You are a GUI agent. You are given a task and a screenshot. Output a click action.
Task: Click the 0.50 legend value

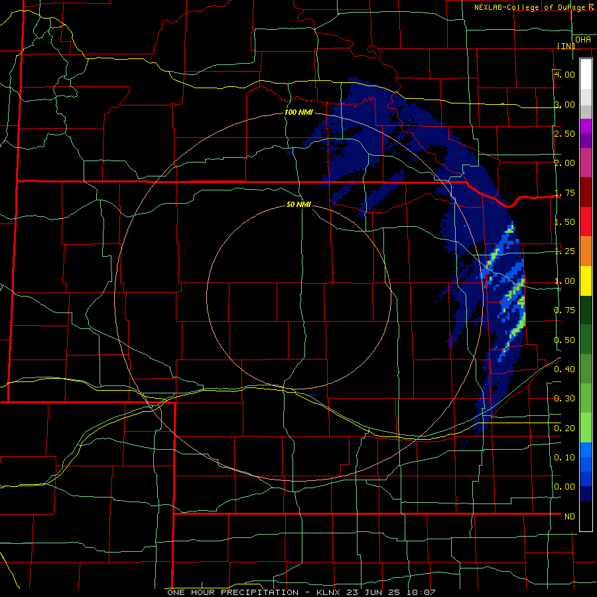coord(564,340)
